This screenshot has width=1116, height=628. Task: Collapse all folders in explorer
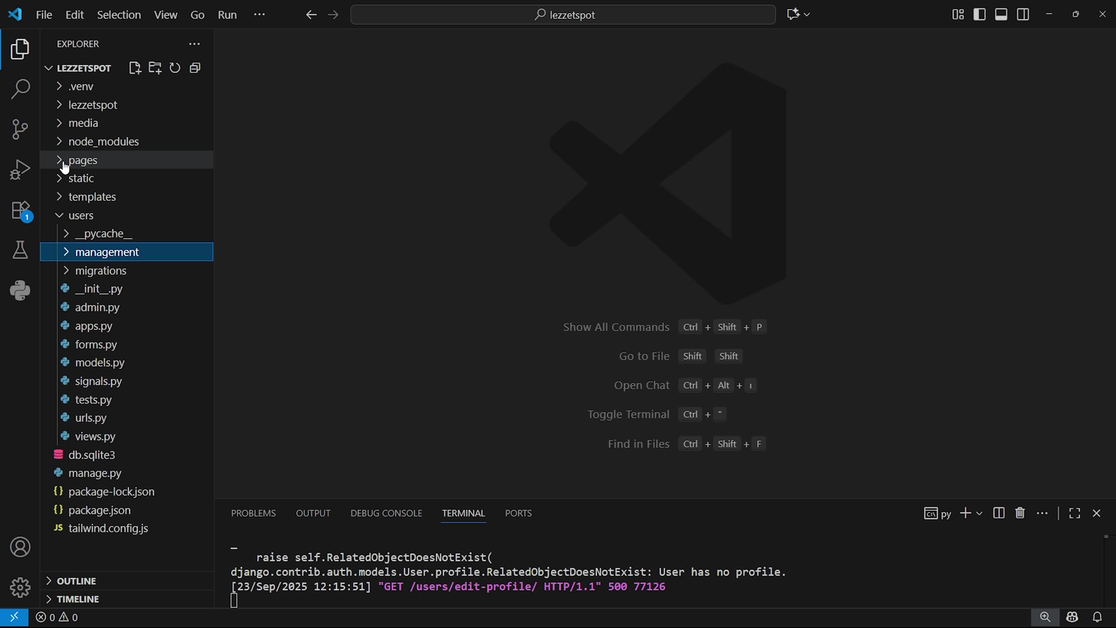[195, 68]
